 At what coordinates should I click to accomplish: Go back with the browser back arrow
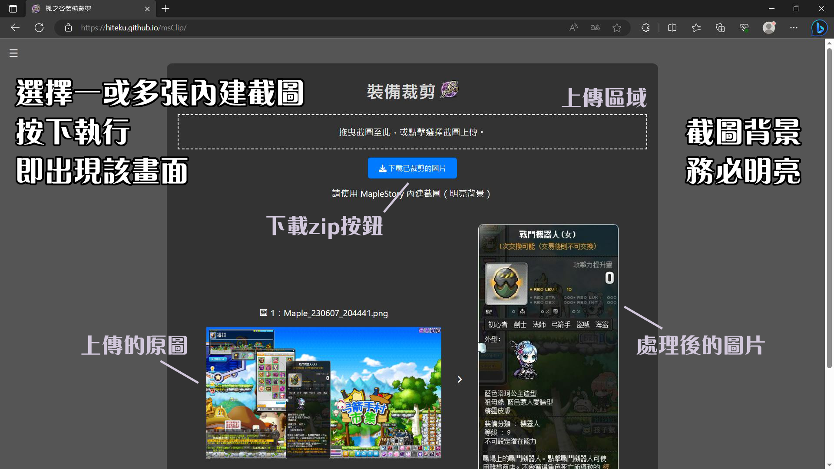[x=15, y=28]
